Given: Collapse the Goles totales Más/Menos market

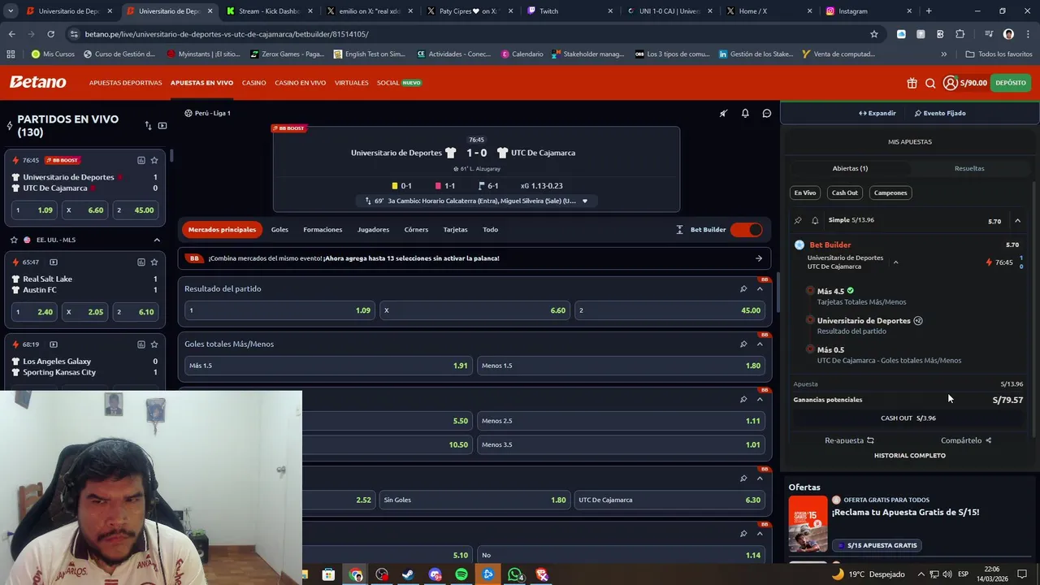Looking at the screenshot, I should pyautogui.click(x=760, y=344).
